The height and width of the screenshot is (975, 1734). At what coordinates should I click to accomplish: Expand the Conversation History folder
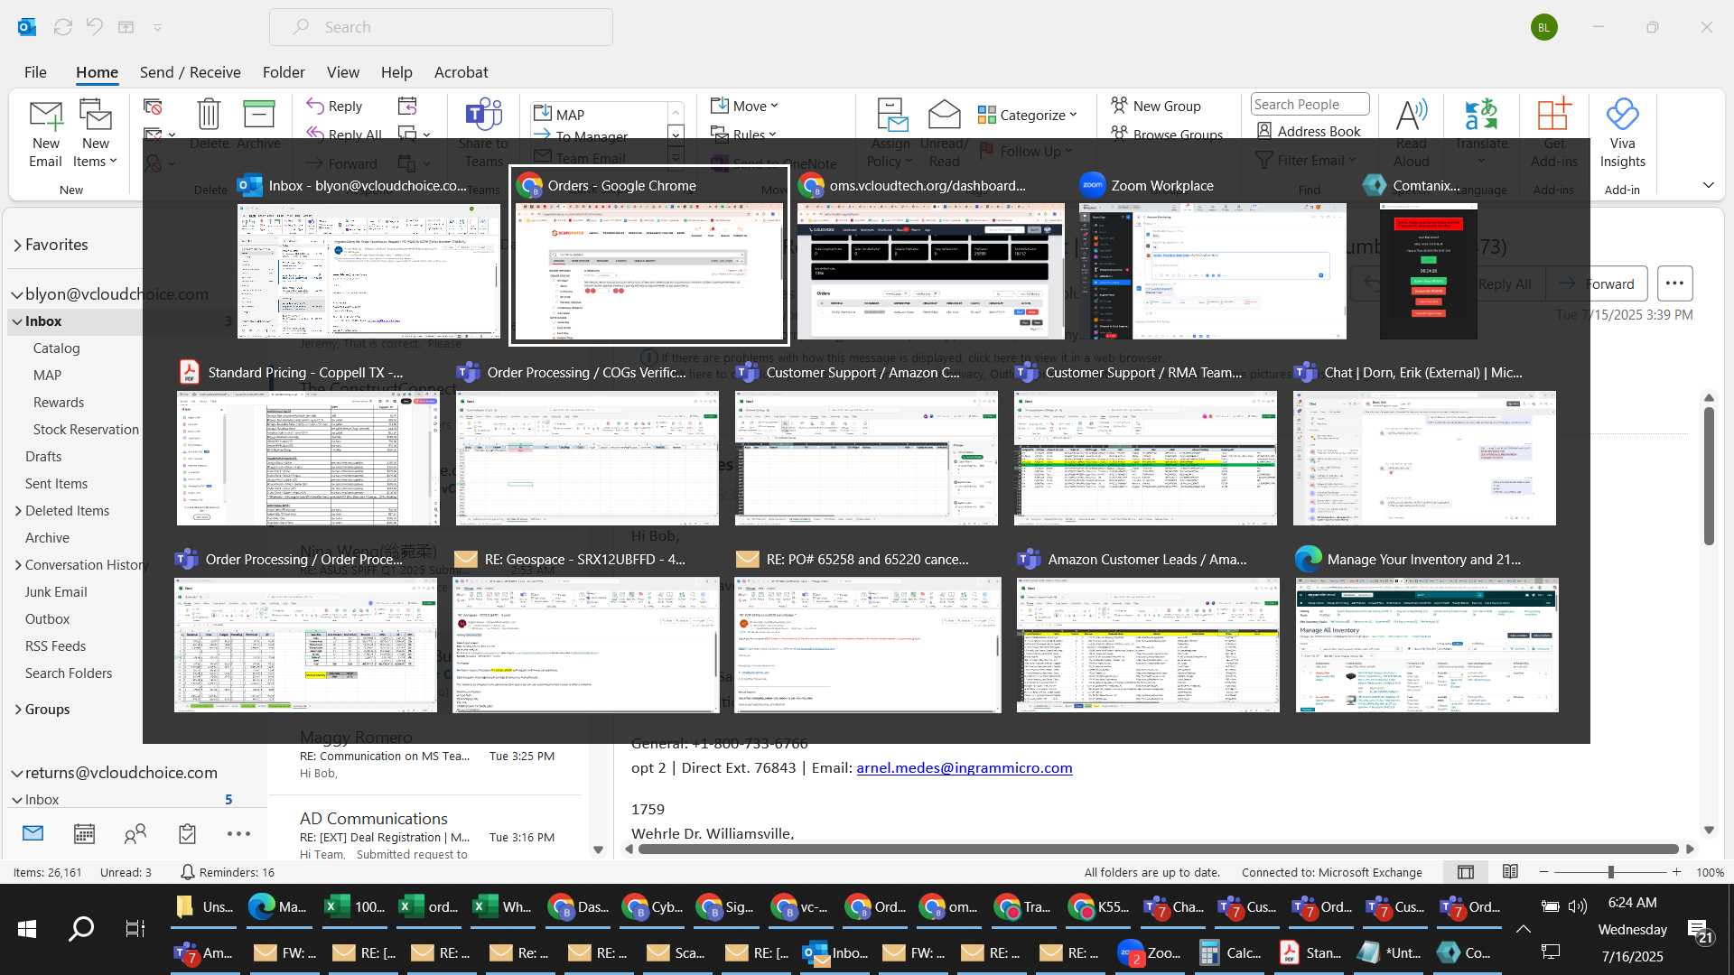tap(18, 565)
